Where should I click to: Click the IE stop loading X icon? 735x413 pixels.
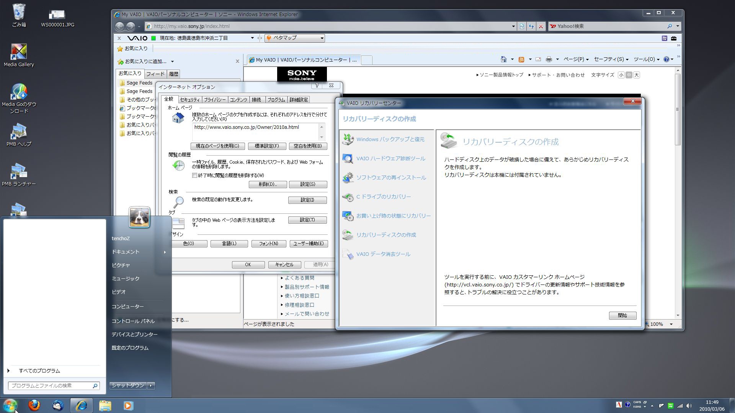pyautogui.click(x=541, y=26)
